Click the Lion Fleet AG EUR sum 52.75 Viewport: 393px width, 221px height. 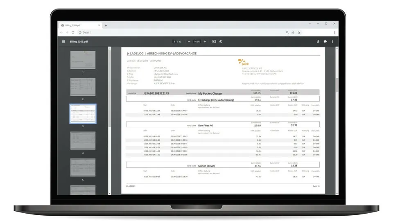pyautogui.click(x=294, y=125)
